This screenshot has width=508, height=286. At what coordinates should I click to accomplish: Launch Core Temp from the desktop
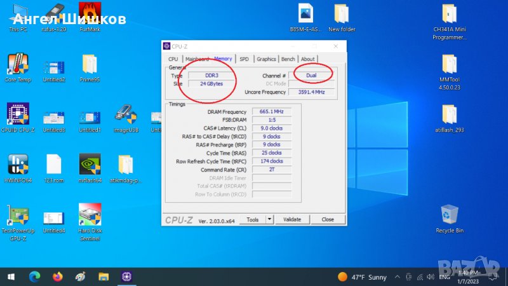click(17, 64)
